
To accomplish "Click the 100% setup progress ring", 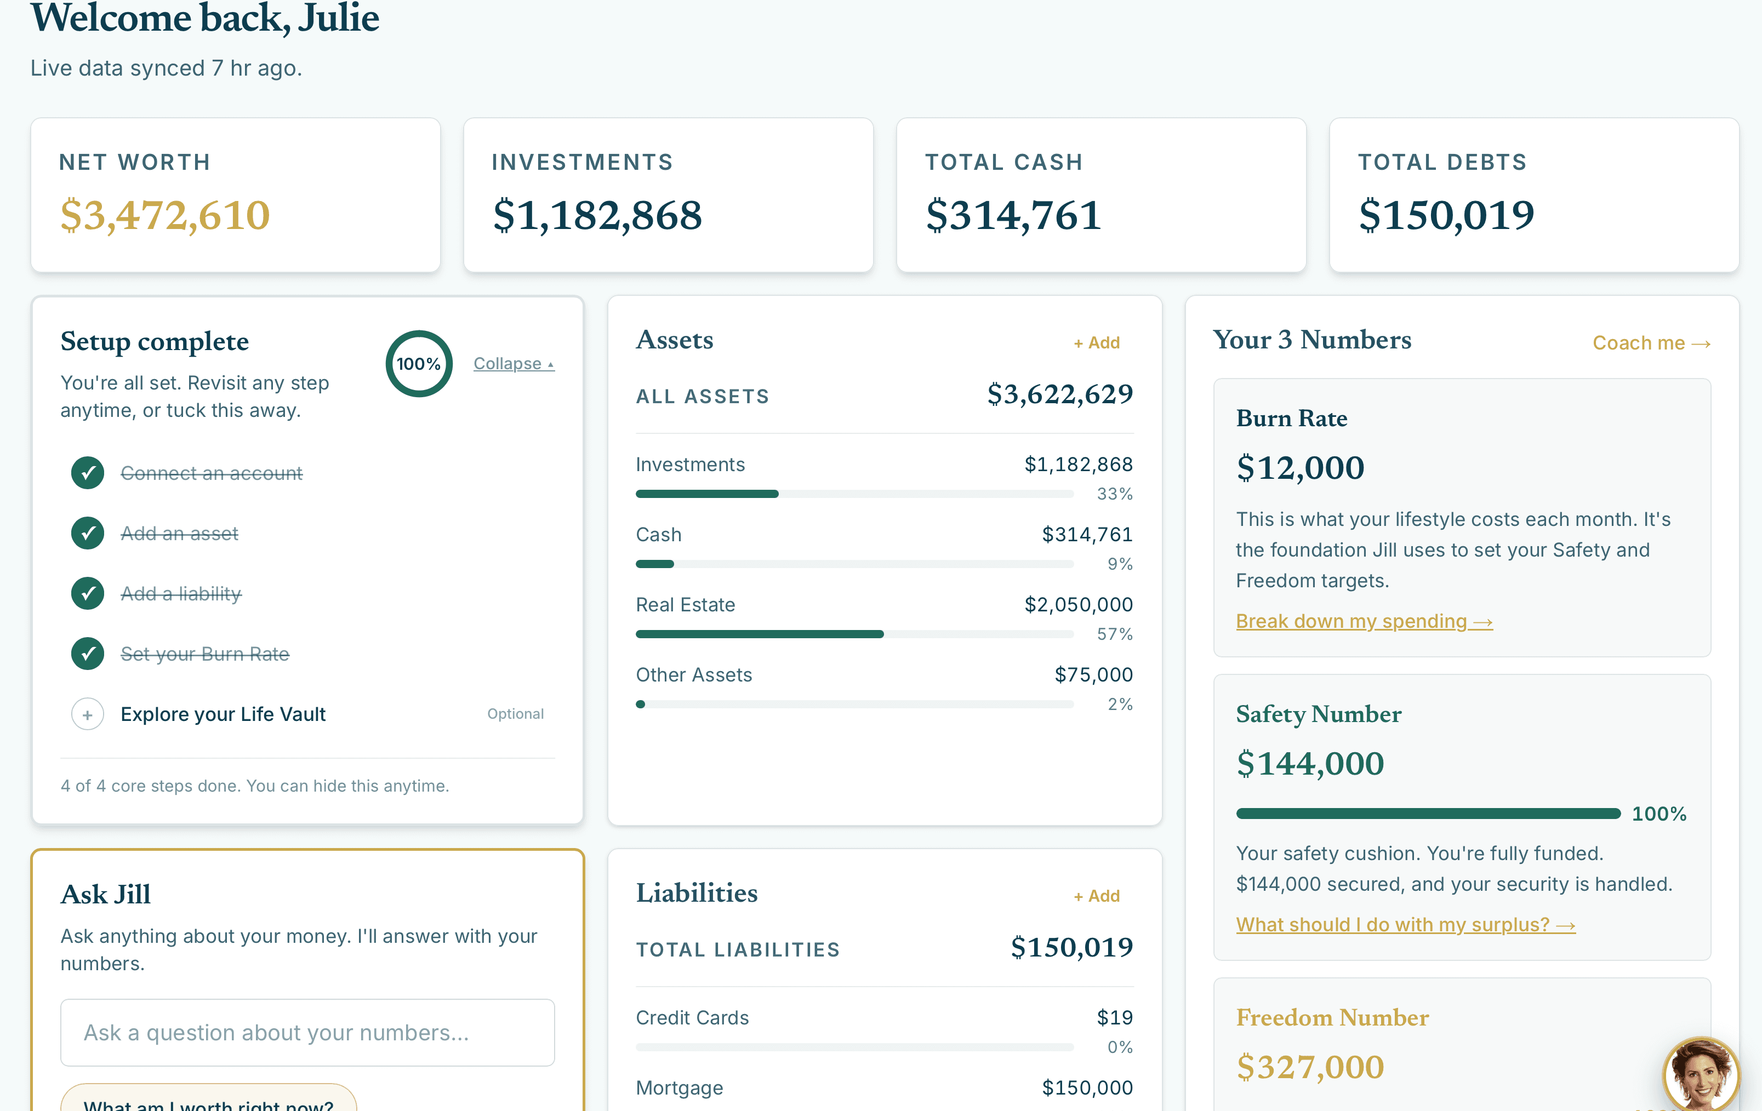I will point(419,364).
